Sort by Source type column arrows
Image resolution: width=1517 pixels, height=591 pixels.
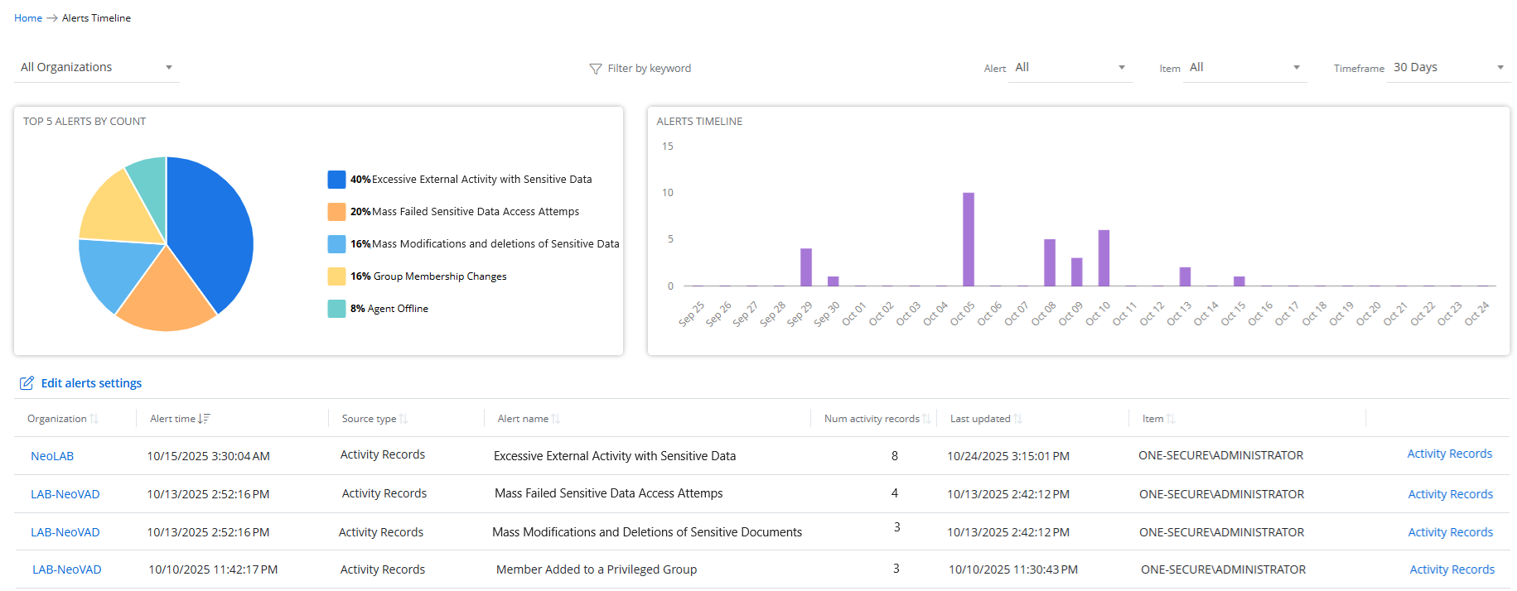coord(403,419)
